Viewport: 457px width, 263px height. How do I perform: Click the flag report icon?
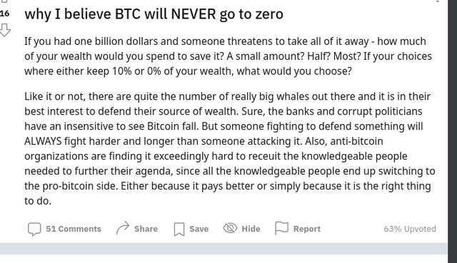point(281,228)
